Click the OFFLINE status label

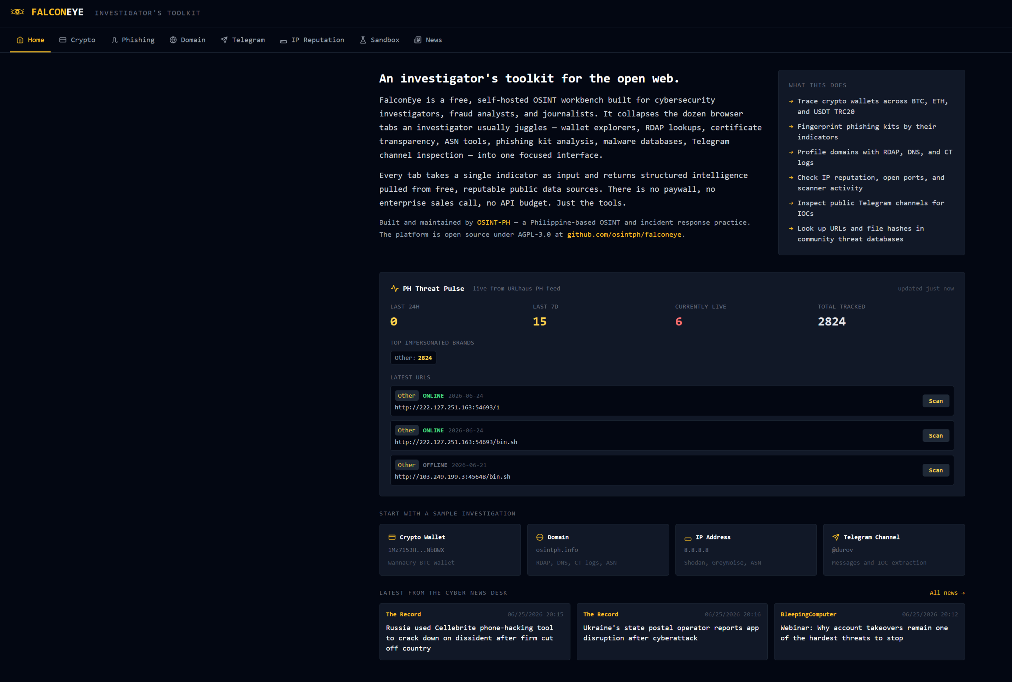[435, 465]
